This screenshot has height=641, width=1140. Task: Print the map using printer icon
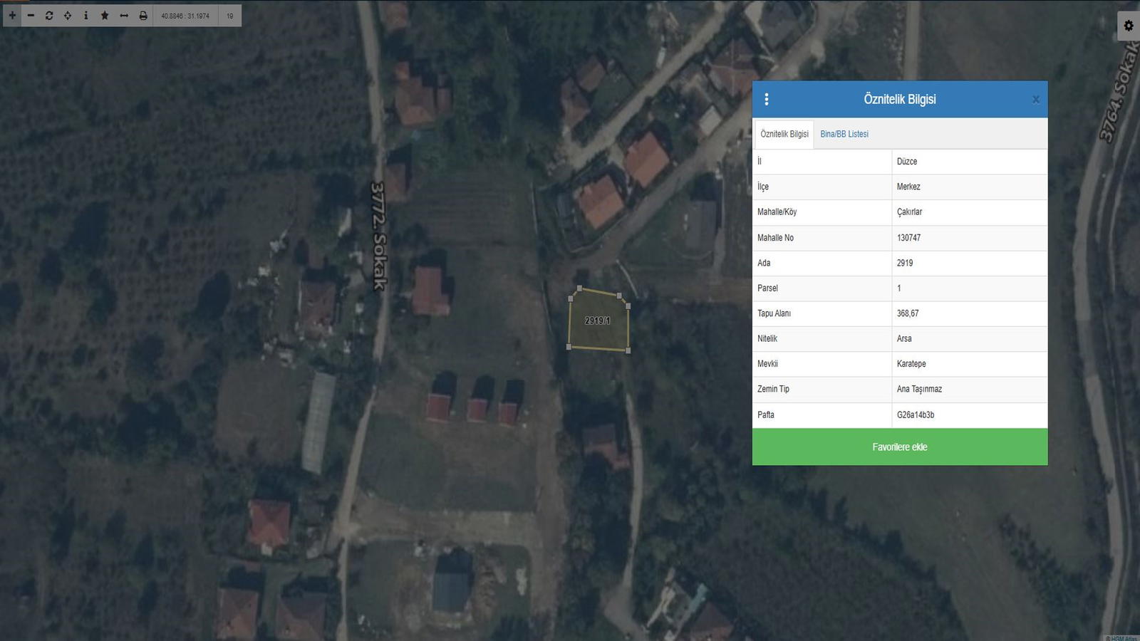coord(143,16)
